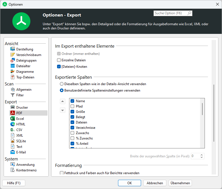Image resolution: width=222 pixels, height=189 pixels.
Task: Enable Fettdruck und Farben für Berichte
Action: tap(62, 173)
